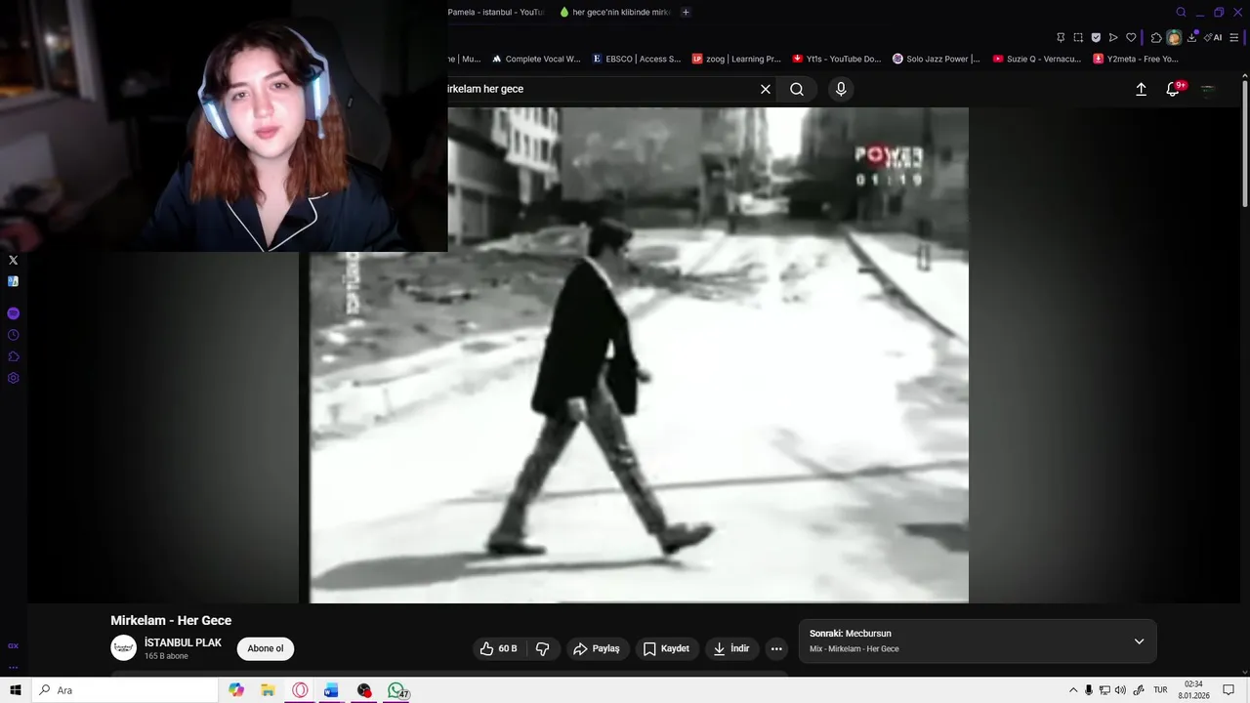Open Copilot from the taskbar
The image size is (1250, 703).
pyautogui.click(x=236, y=690)
